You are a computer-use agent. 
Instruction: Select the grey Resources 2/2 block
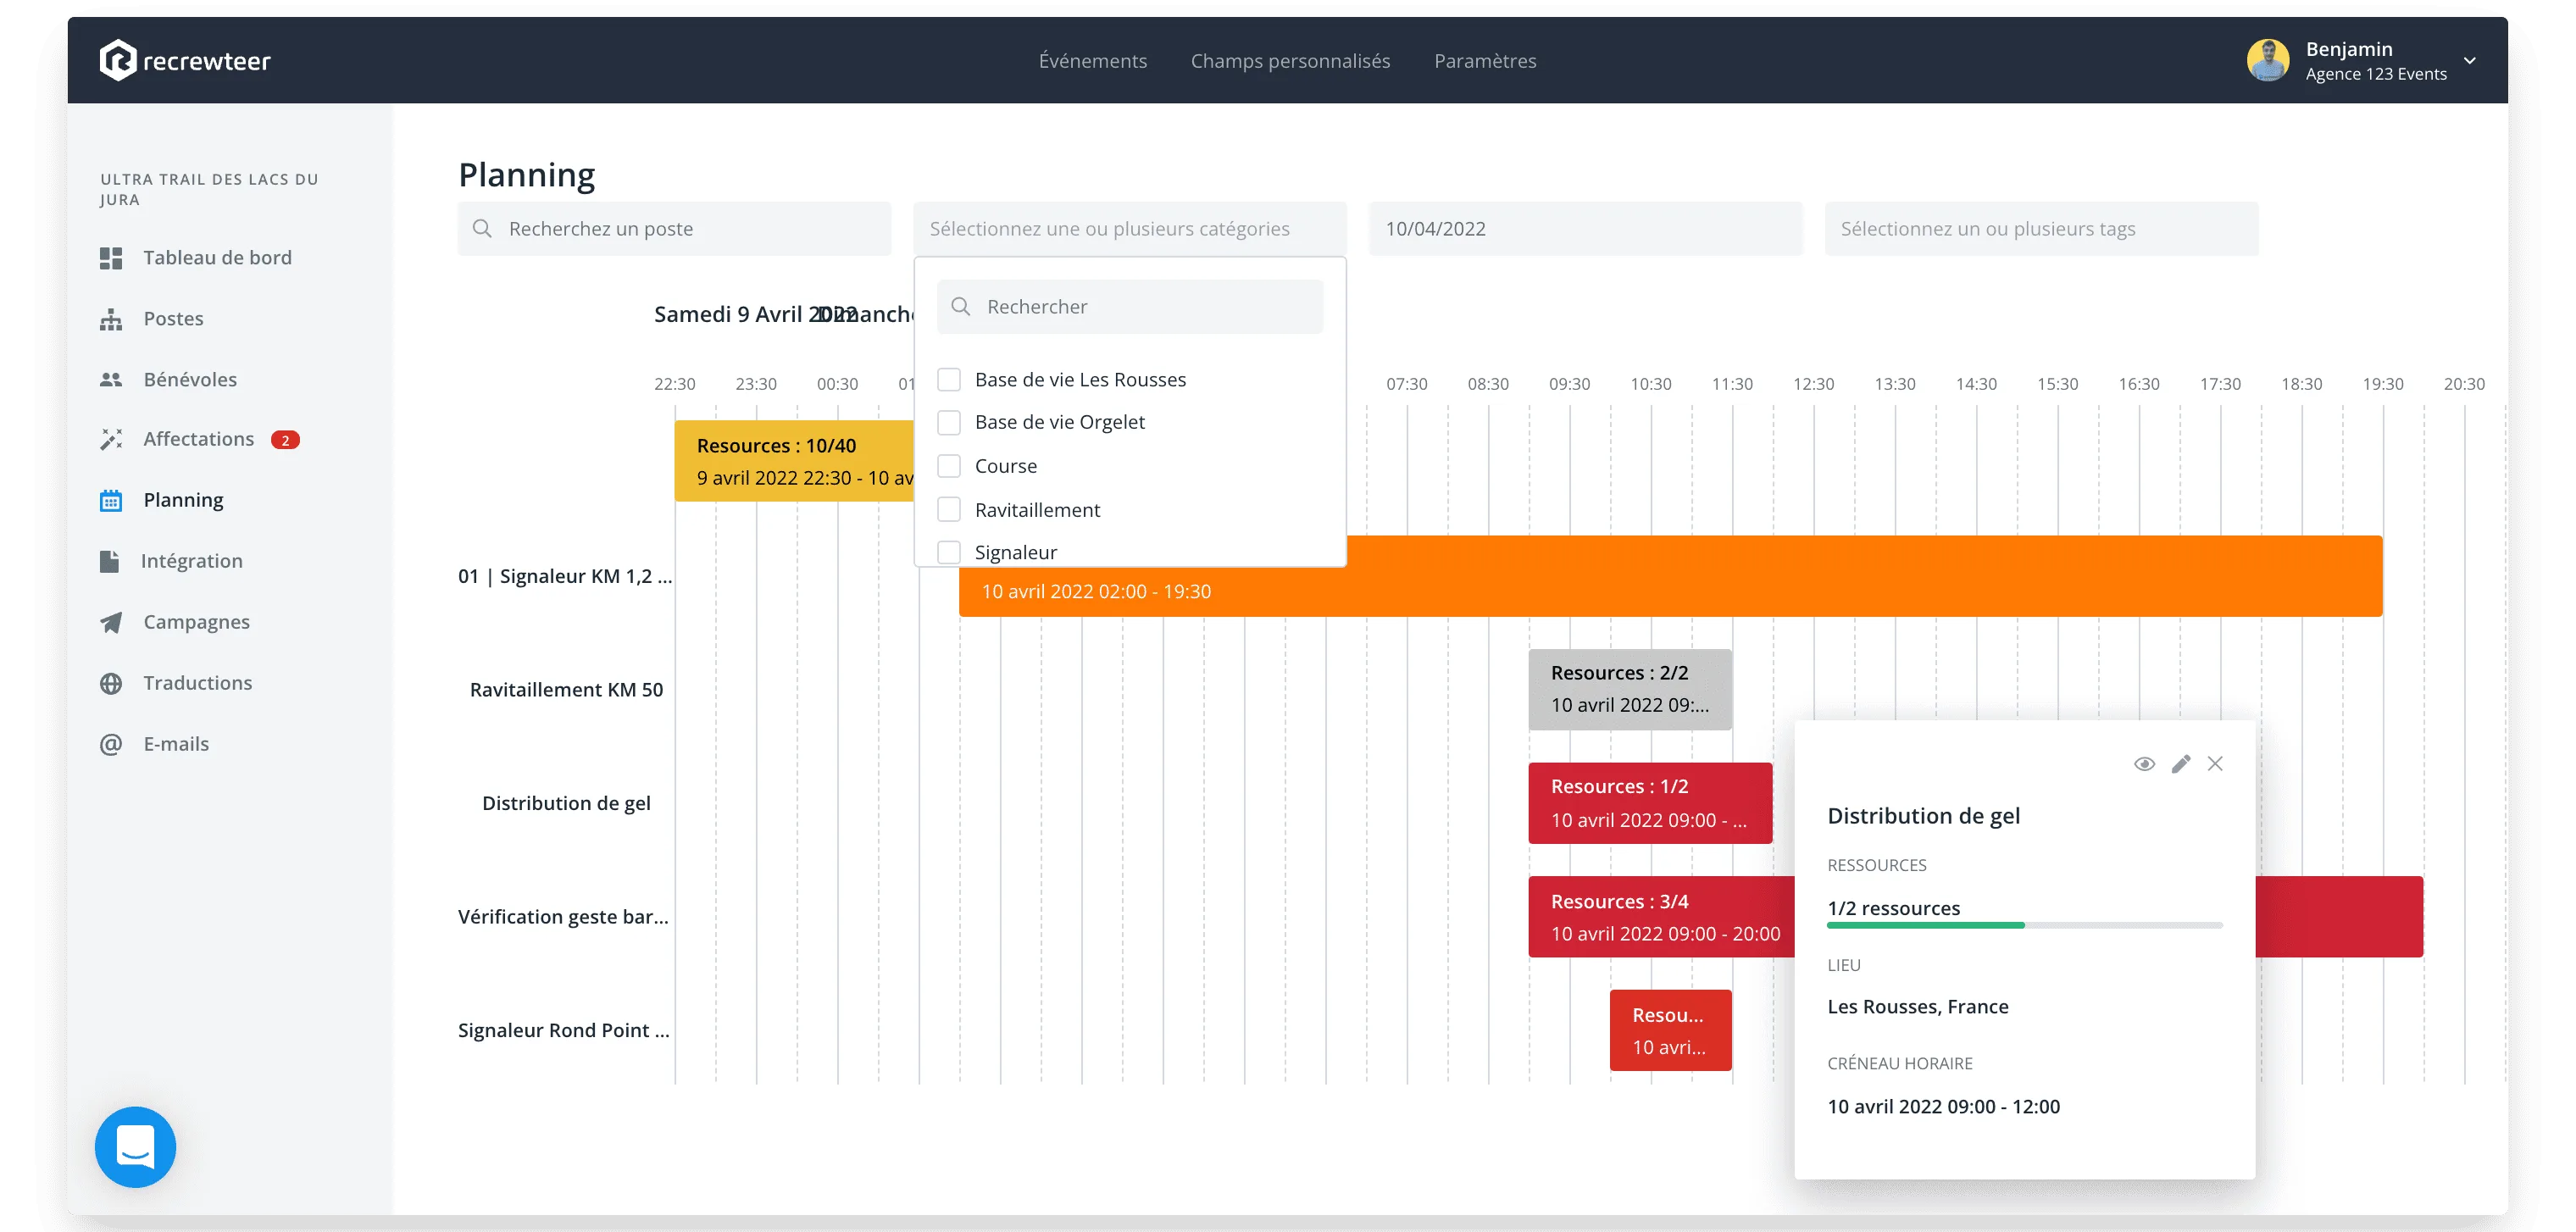(1630, 689)
